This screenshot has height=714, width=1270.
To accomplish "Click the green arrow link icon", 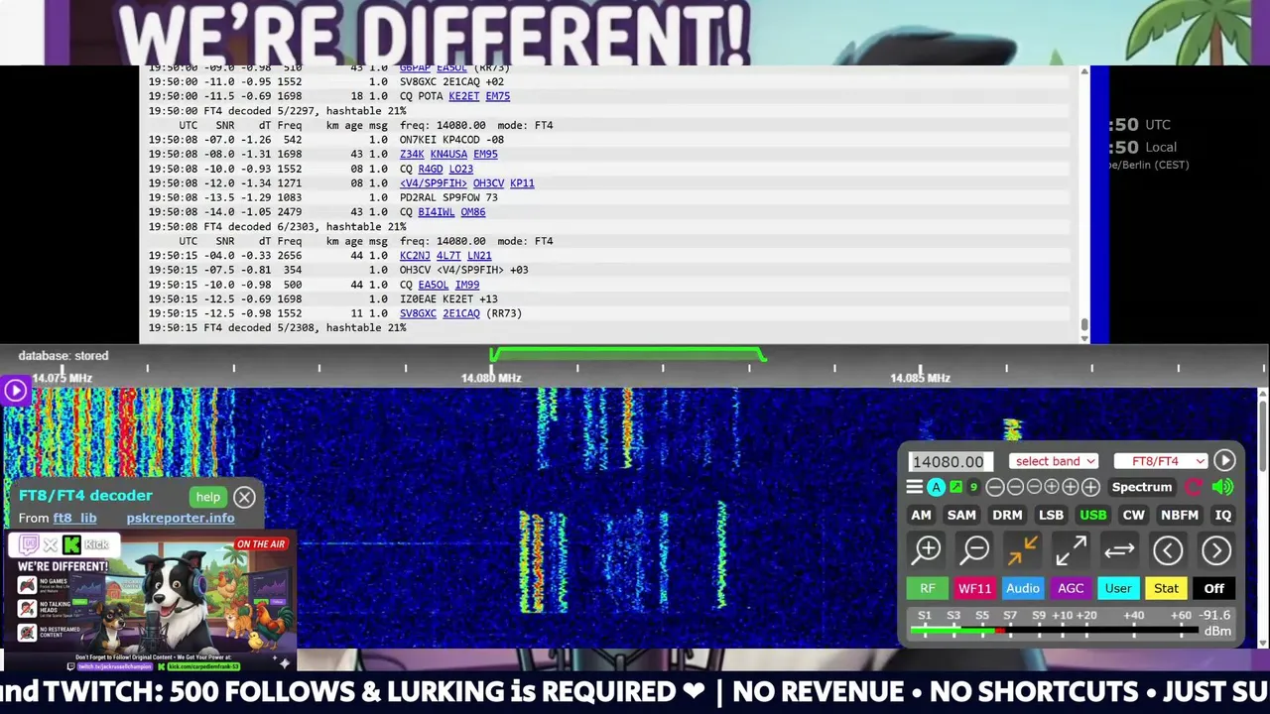I will pos(955,487).
